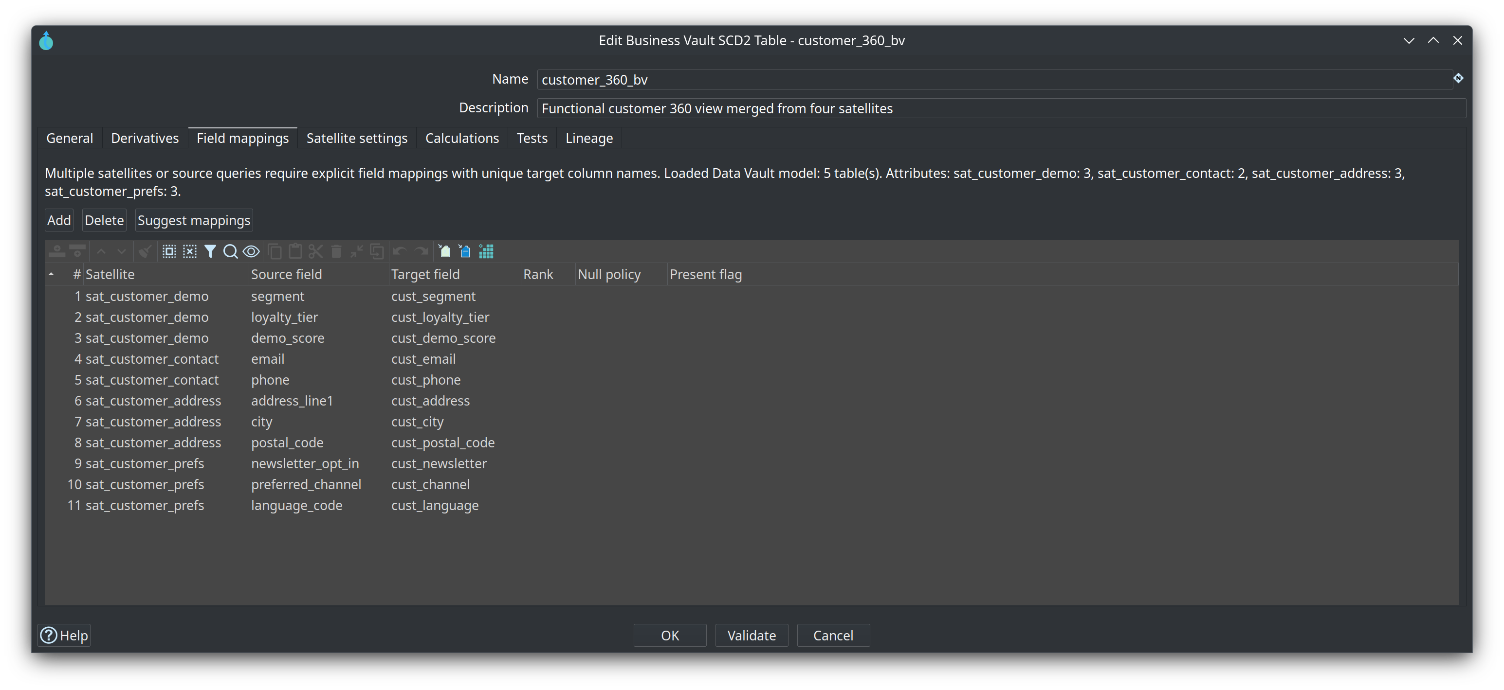Open the Tests tab

tap(532, 138)
